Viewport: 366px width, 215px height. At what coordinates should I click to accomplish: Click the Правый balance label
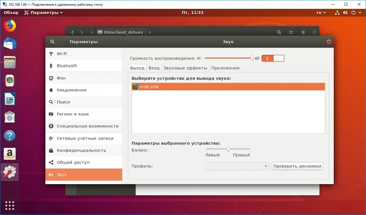click(241, 155)
